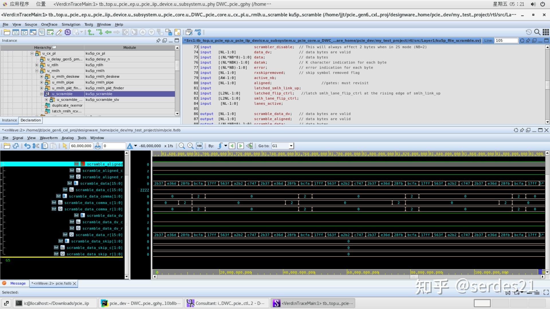This screenshot has height=309, width=550.
Task: Click the zoom 100 fit icon
Action: click(199, 146)
